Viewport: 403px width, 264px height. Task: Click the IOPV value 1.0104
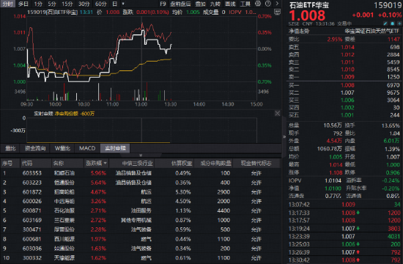click(x=333, y=180)
